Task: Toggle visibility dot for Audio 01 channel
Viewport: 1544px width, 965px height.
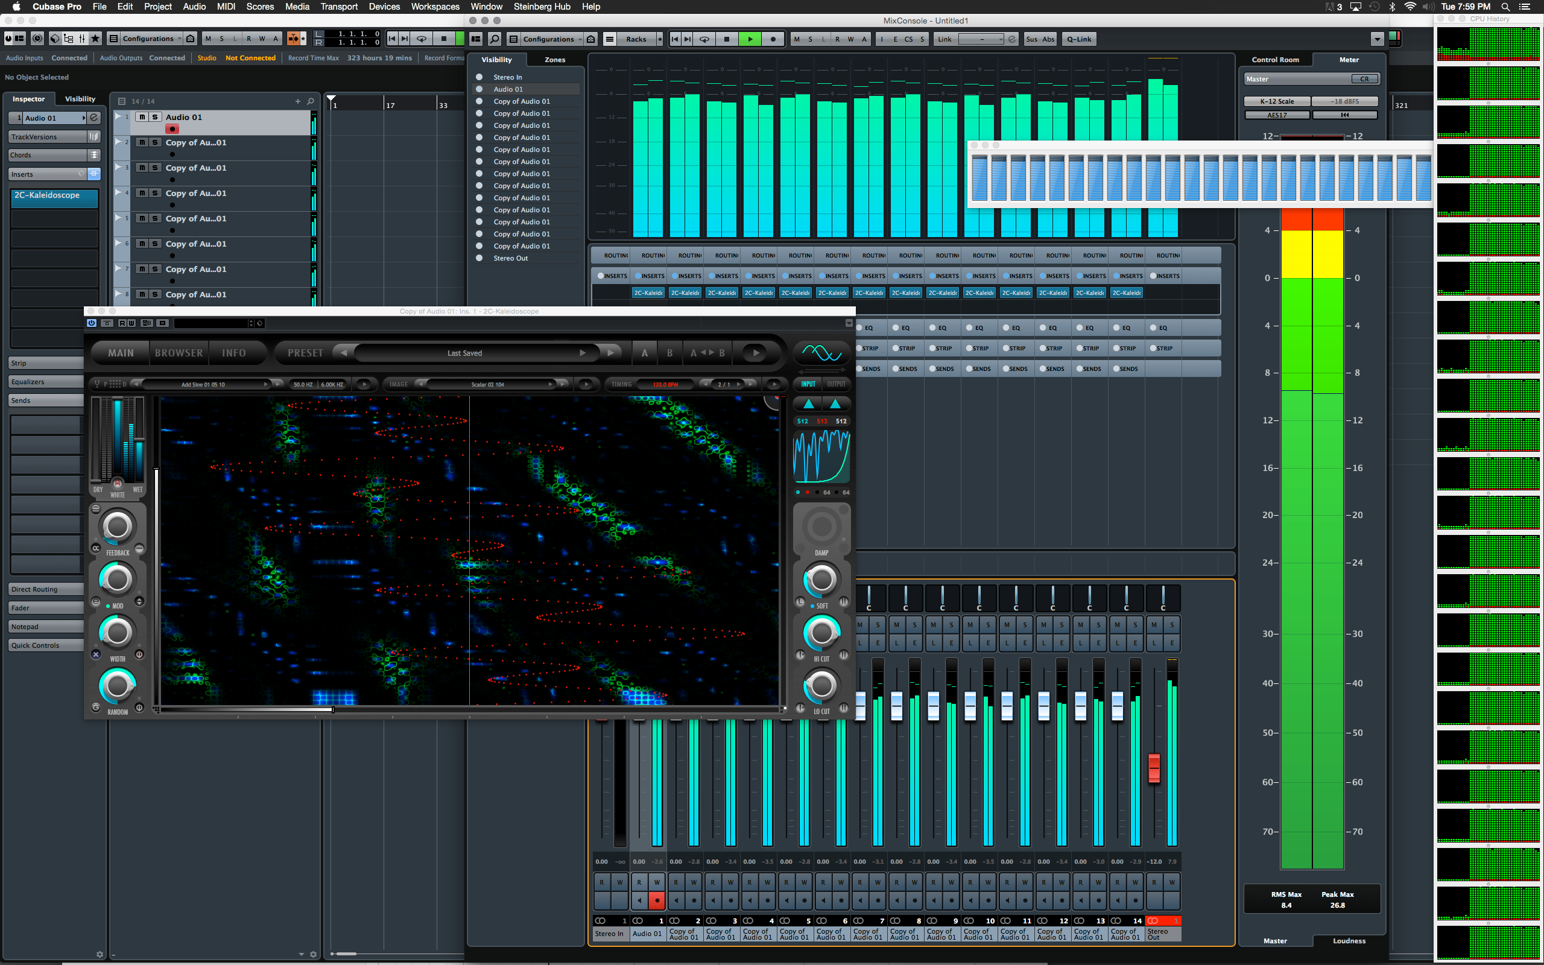Action: pyautogui.click(x=479, y=89)
